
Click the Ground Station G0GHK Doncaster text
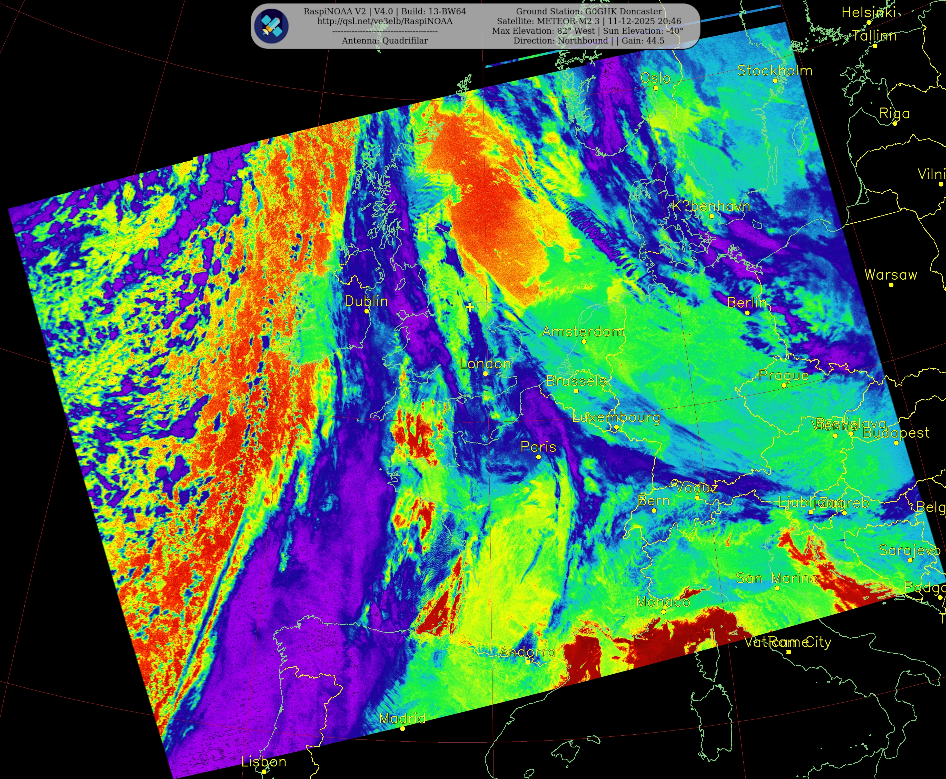[x=589, y=12]
